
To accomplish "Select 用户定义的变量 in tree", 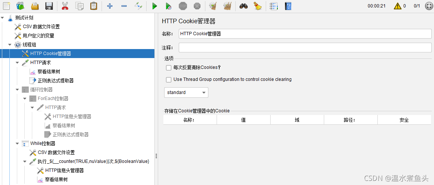I will [x=38, y=36].
